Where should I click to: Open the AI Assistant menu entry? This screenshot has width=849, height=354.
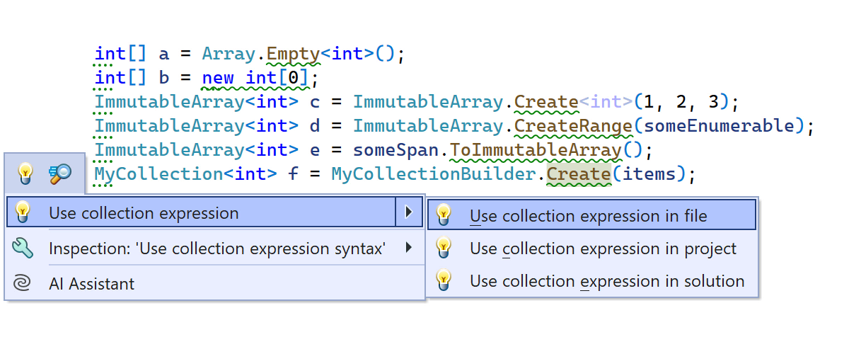(91, 284)
